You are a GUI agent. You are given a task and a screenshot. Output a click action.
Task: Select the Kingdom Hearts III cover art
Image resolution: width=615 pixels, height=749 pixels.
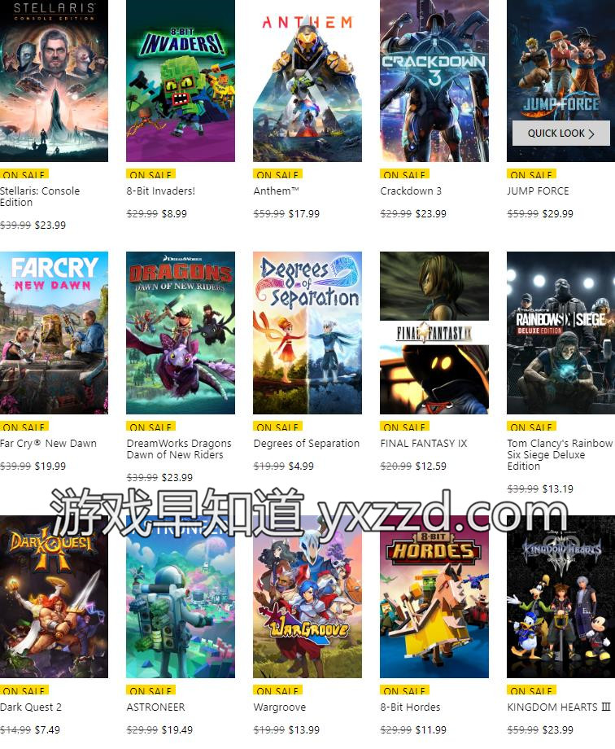561,597
